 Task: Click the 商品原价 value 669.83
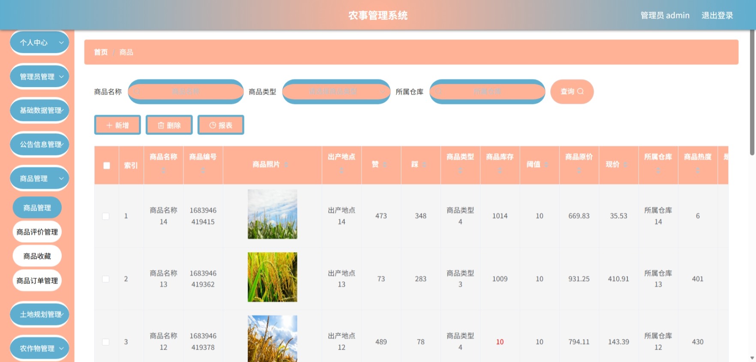coord(579,216)
